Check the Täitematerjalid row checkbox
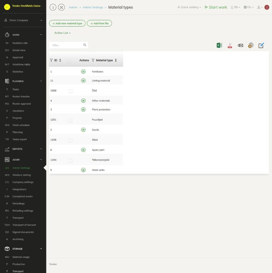The image size is (272, 273). [x=70, y=161]
